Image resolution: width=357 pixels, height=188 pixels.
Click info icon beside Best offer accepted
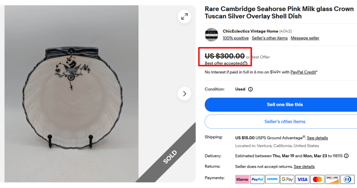[x=245, y=64]
